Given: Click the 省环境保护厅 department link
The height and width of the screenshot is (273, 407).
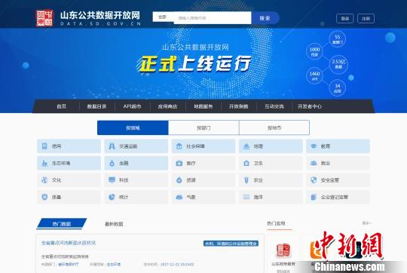Looking at the screenshot, I should pos(69,264).
